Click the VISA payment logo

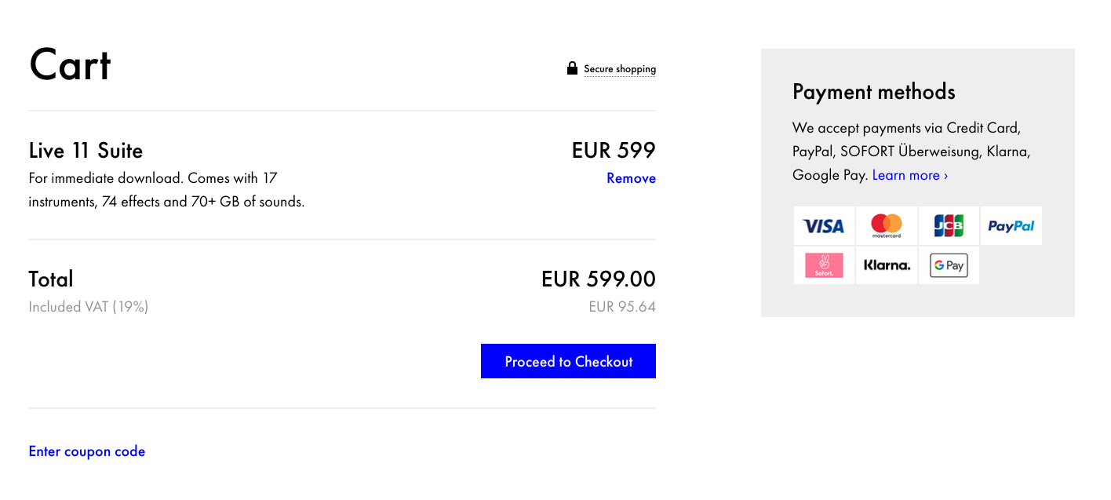pos(824,226)
